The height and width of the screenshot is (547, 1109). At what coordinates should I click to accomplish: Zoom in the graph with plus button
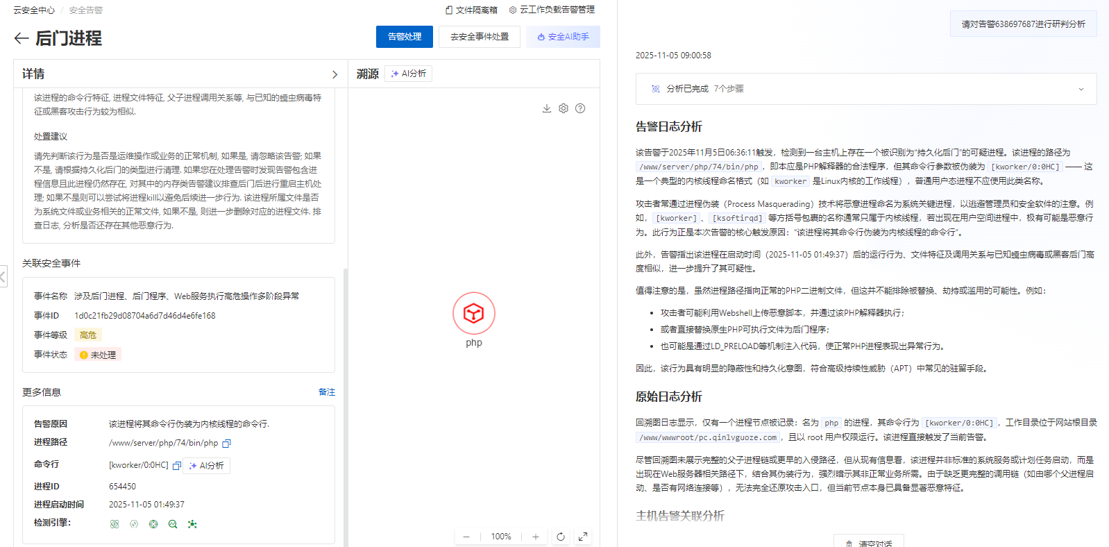[536, 537]
